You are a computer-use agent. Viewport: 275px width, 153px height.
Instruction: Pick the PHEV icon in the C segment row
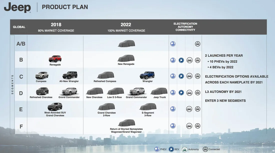pos(173,76)
